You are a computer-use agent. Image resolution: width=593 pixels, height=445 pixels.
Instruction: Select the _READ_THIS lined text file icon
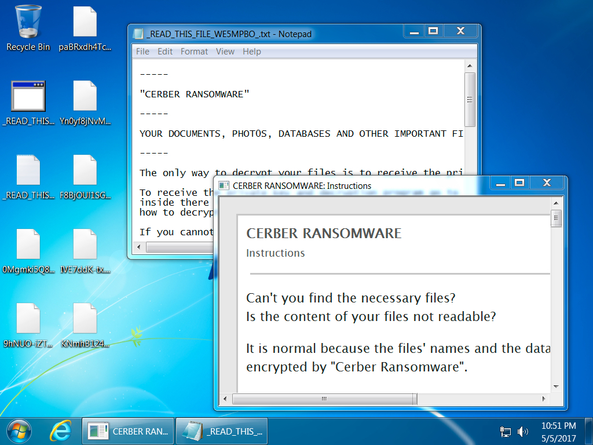click(28, 177)
